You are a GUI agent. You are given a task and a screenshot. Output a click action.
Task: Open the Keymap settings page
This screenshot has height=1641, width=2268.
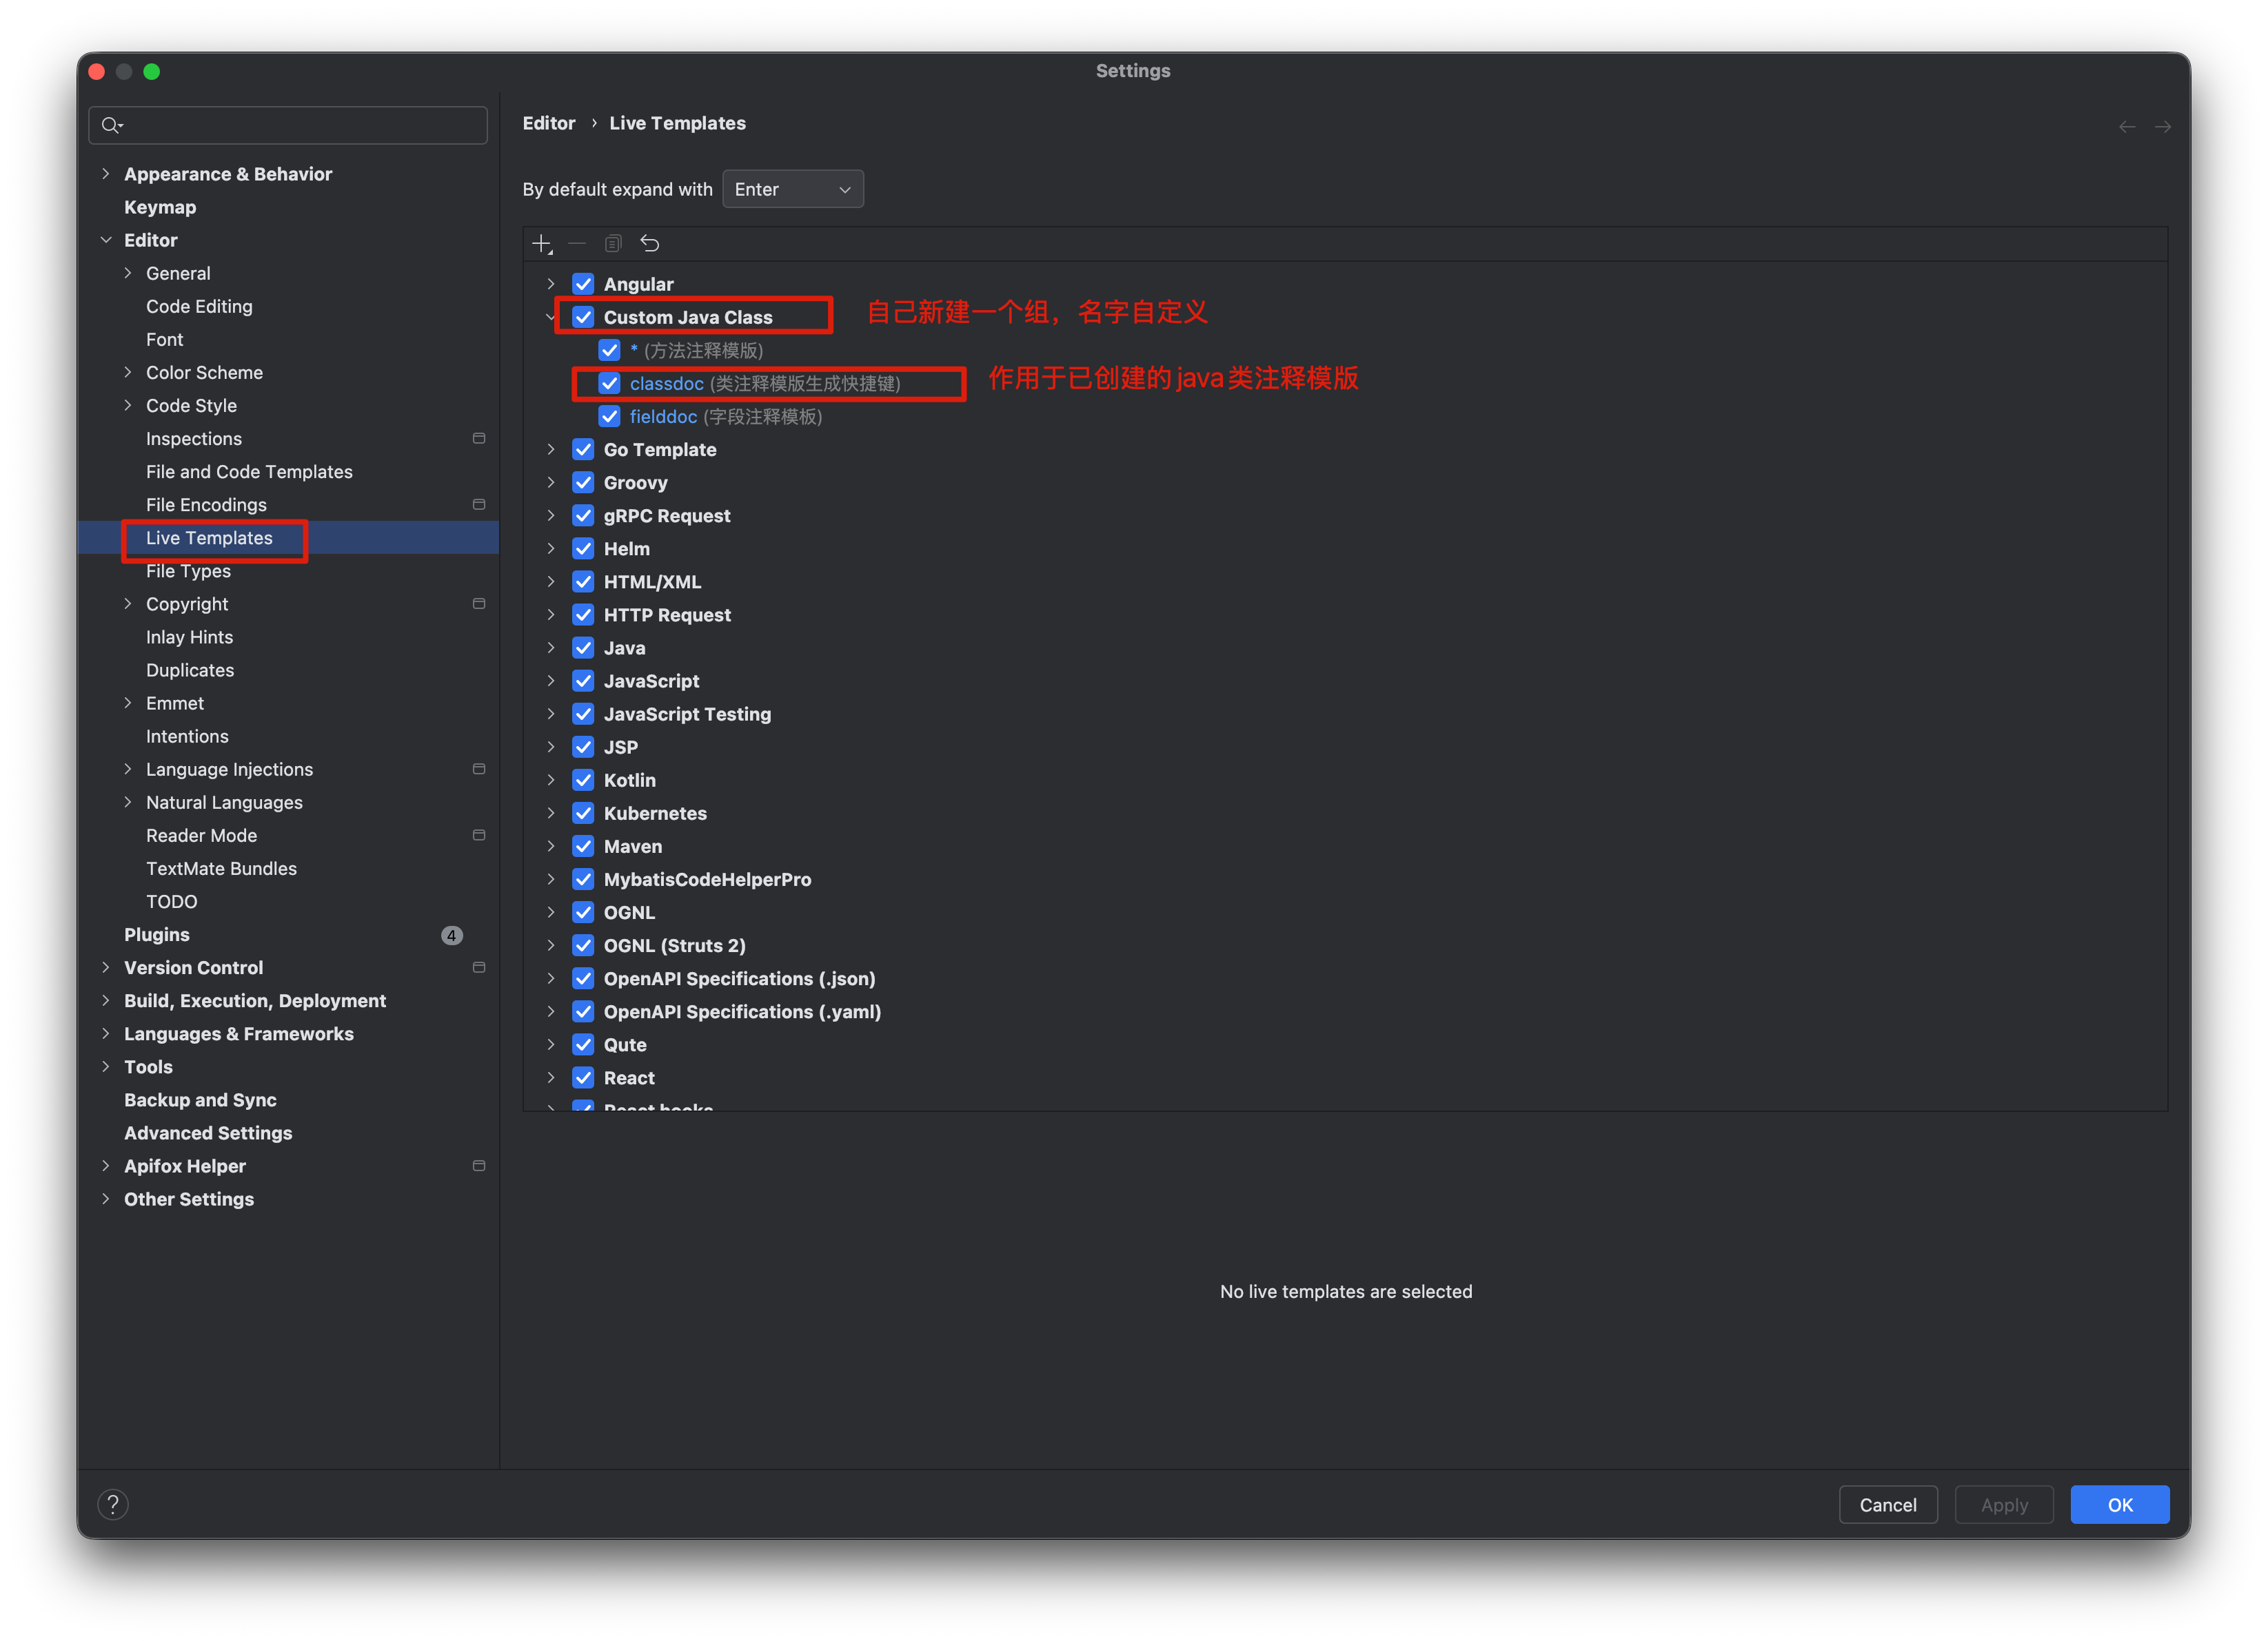[x=160, y=207]
